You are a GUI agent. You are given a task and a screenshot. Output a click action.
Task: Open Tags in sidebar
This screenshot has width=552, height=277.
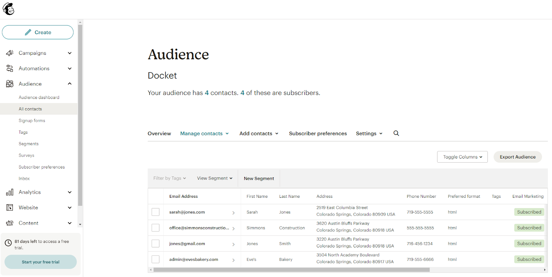23,132
